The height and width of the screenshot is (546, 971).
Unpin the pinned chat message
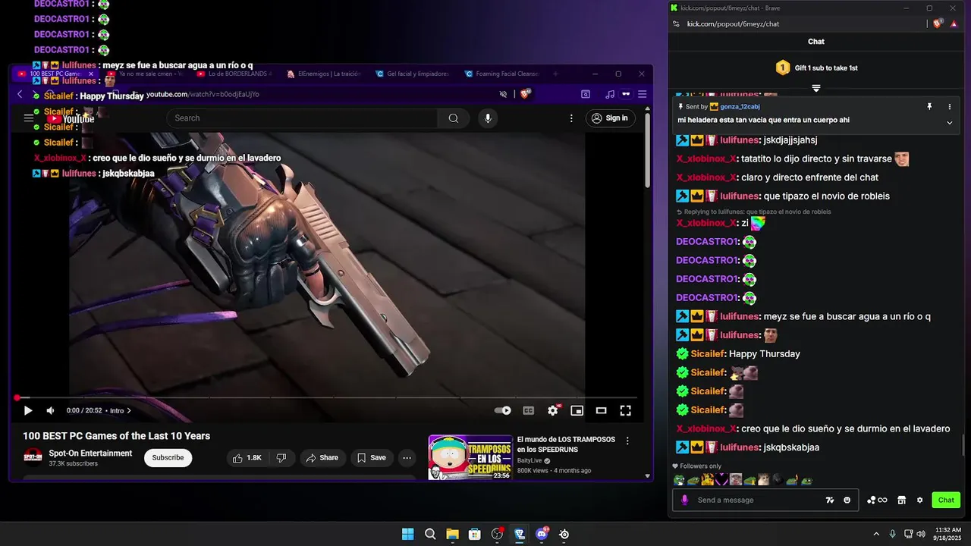[929, 107]
